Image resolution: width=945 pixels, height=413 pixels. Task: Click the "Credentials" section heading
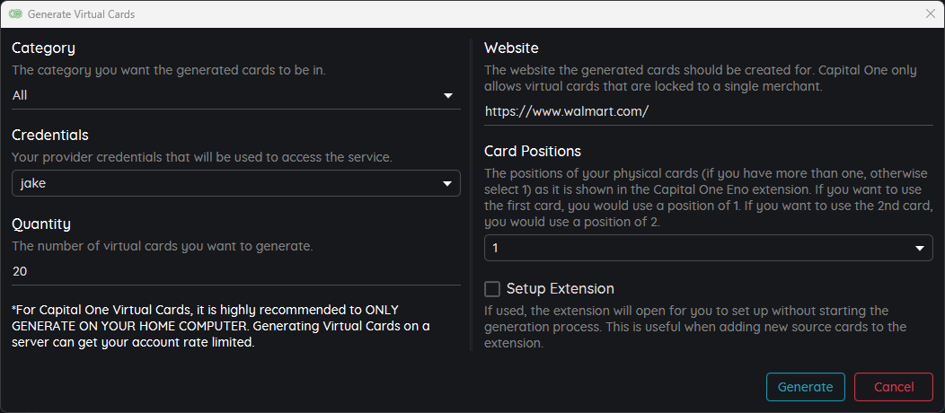[50, 135]
